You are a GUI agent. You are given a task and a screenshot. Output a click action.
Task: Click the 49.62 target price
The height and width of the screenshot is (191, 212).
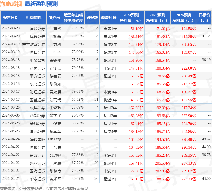pyautogui.click(x=206, y=139)
